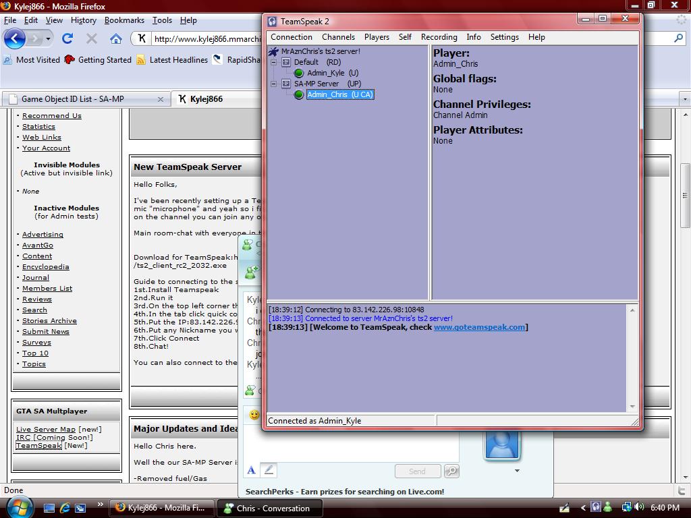This screenshot has height=518, width=691.
Task: Open the Members List sidebar link
Action: [x=47, y=289]
